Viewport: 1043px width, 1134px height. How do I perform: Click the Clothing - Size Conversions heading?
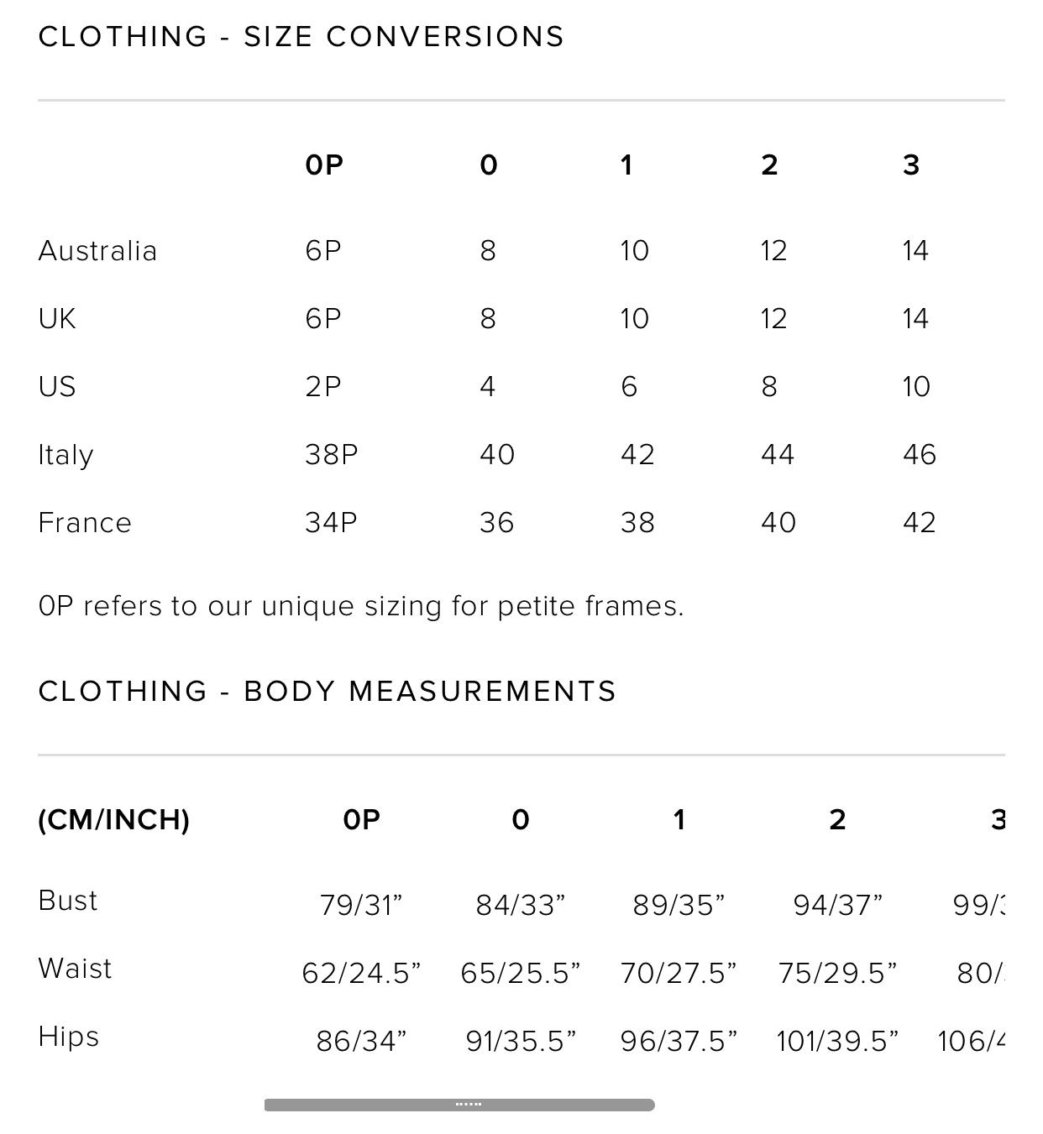point(301,37)
